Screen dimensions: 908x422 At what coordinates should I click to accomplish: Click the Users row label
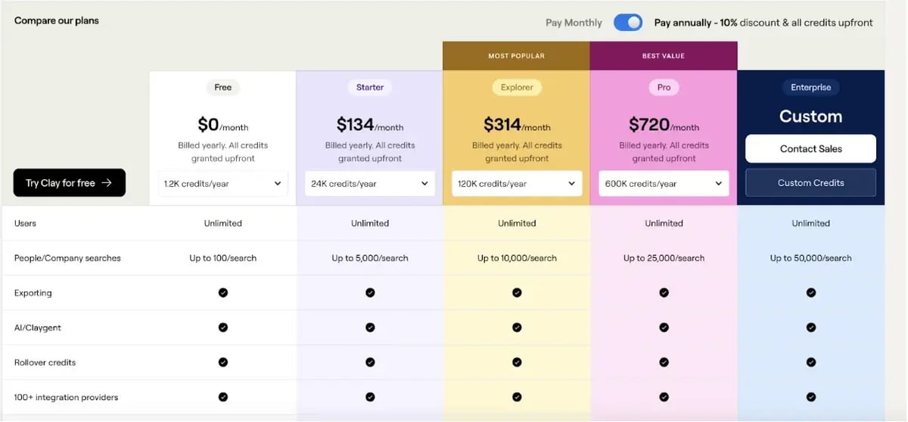(x=25, y=224)
